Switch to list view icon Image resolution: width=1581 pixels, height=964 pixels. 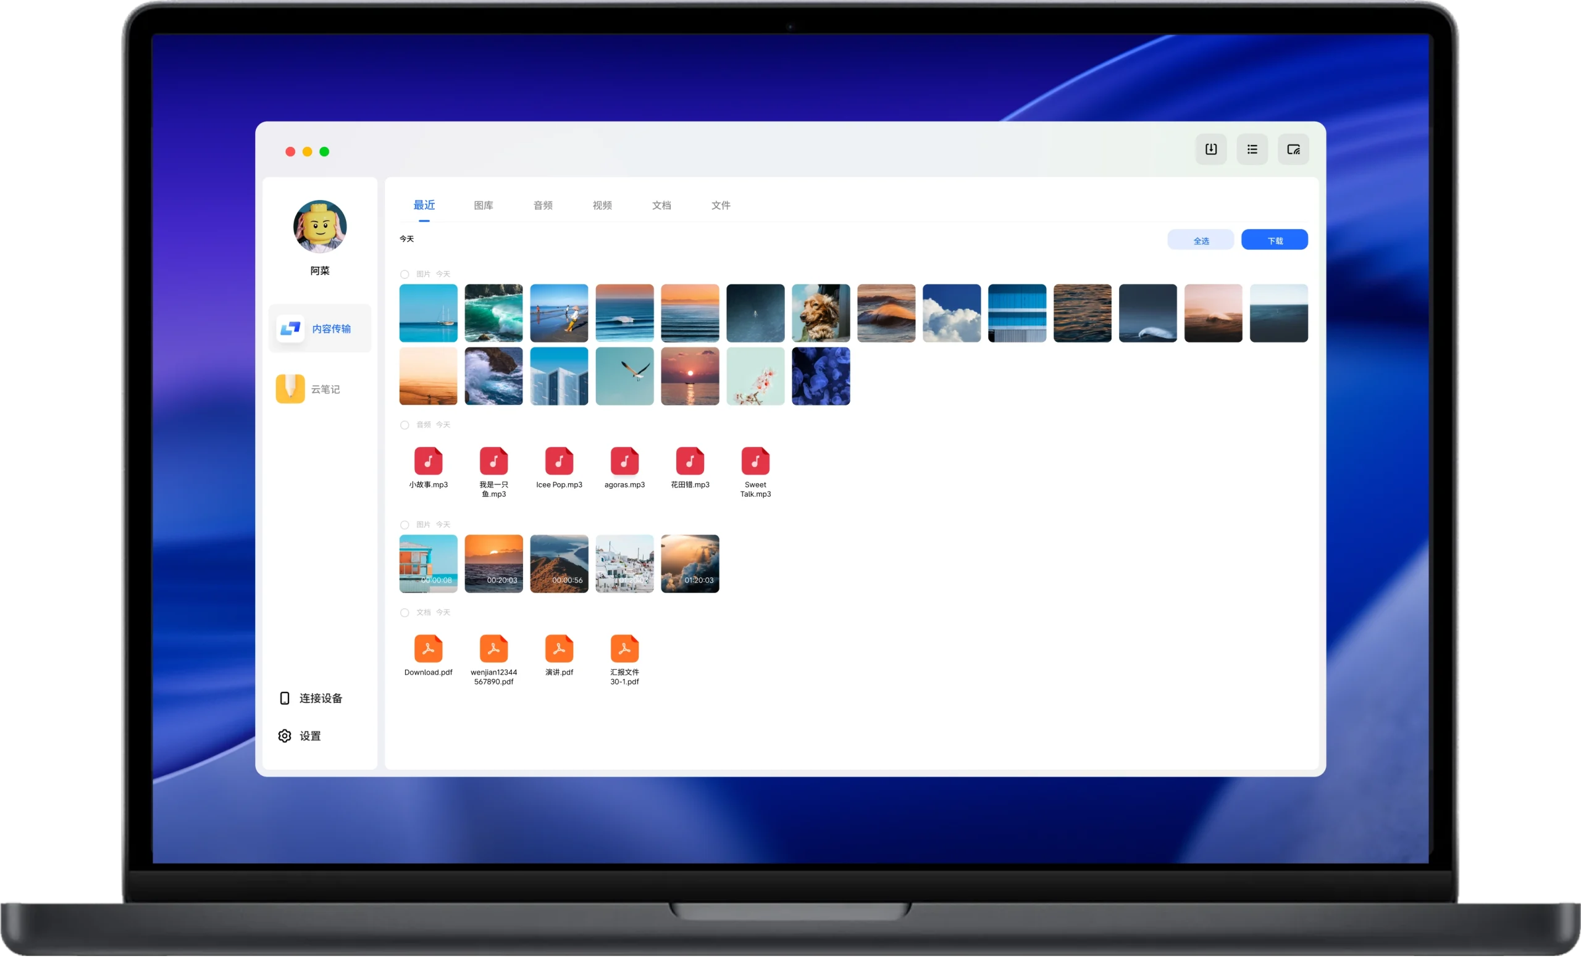pos(1252,149)
